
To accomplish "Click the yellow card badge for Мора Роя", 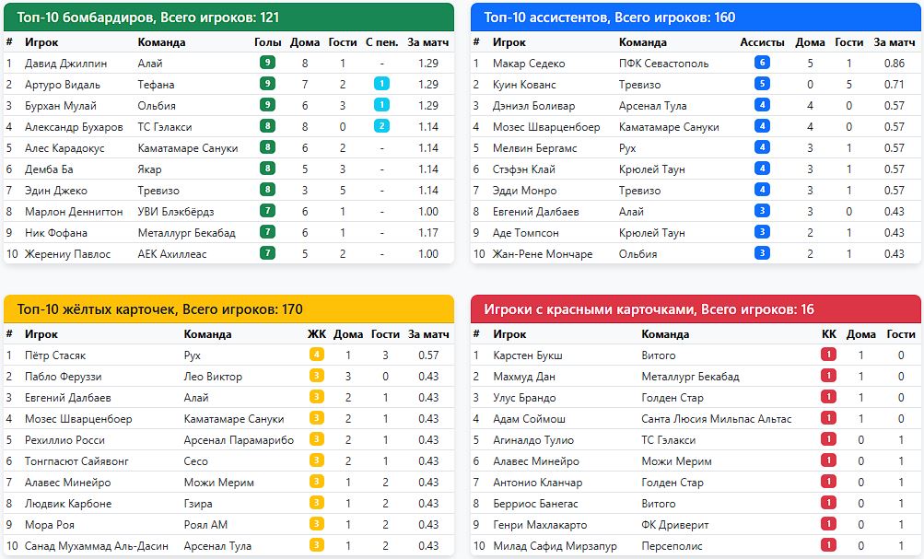I will pyautogui.click(x=317, y=524).
